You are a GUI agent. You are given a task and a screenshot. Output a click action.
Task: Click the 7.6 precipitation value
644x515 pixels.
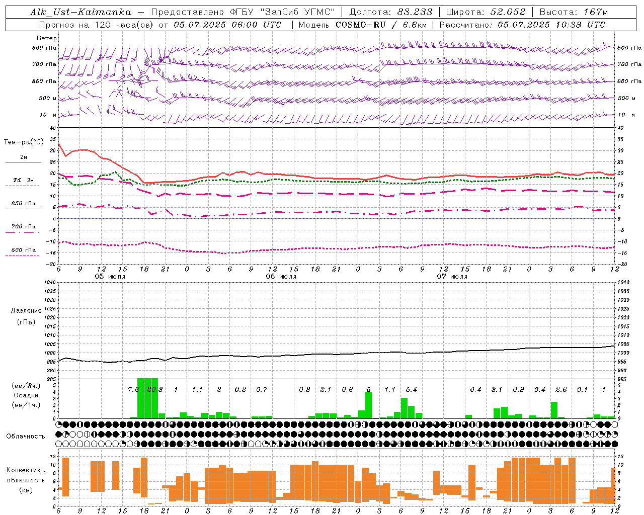pyautogui.click(x=133, y=390)
